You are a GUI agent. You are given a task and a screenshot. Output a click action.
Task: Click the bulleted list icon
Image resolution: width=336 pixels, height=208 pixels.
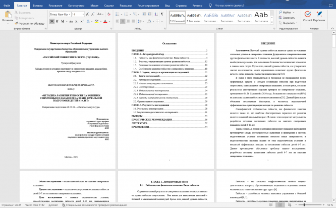coord(117,14)
